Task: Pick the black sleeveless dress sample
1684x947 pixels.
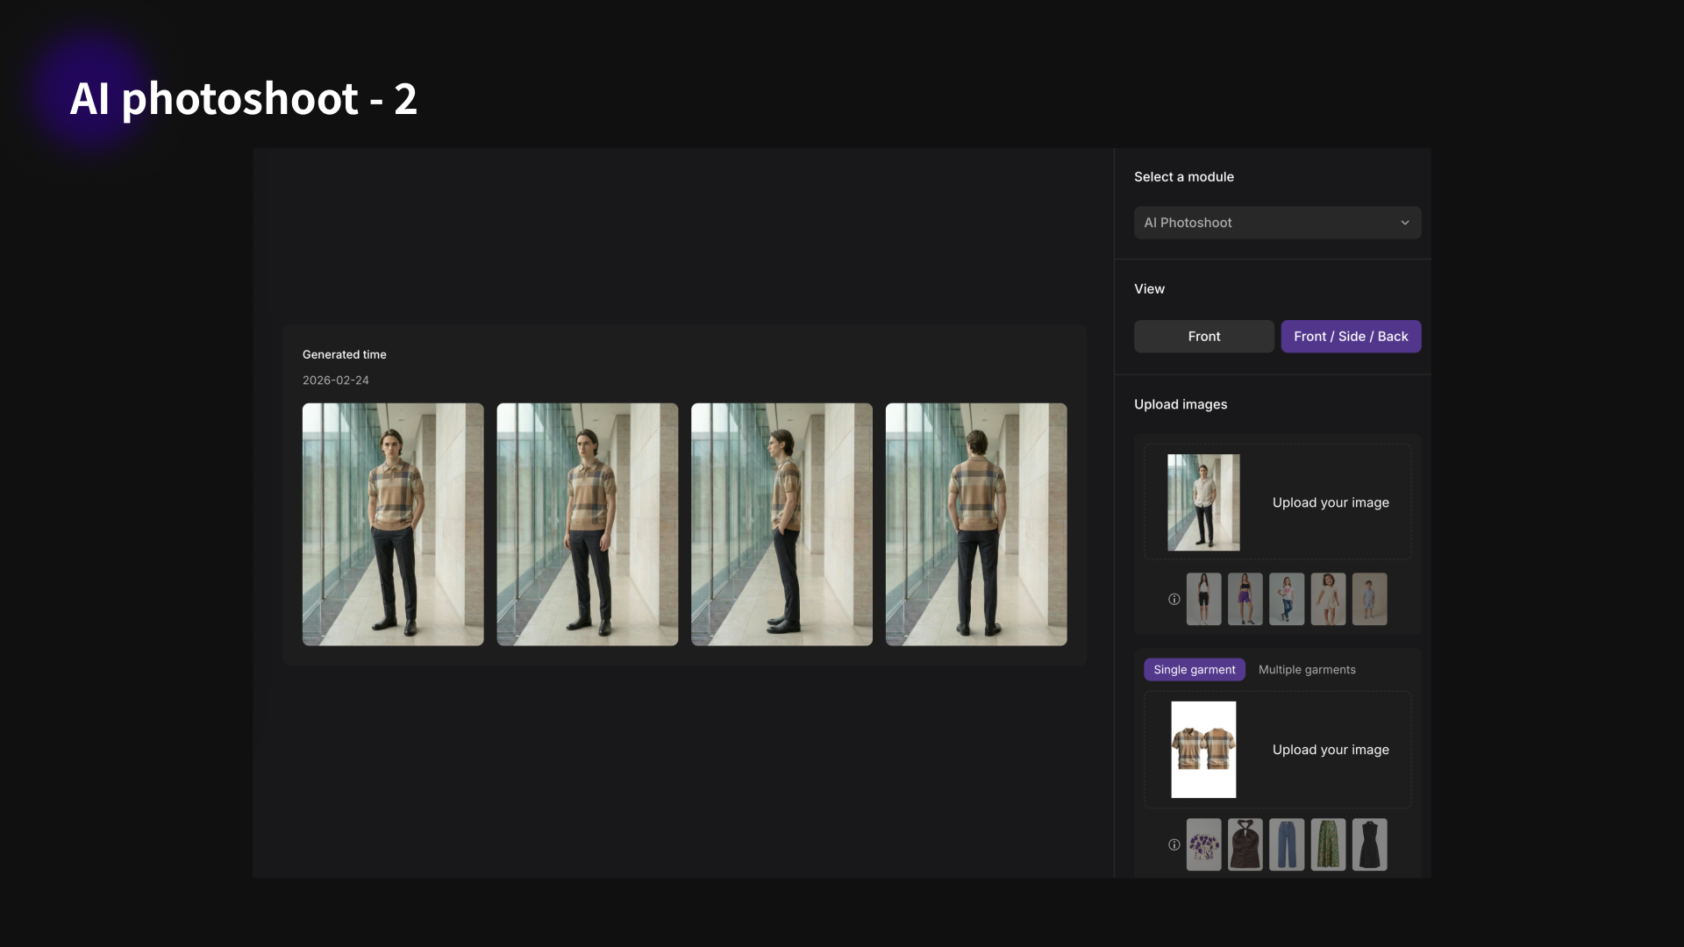Action: click(1369, 845)
